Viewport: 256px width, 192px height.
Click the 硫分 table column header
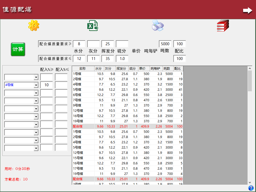pos(134,69)
